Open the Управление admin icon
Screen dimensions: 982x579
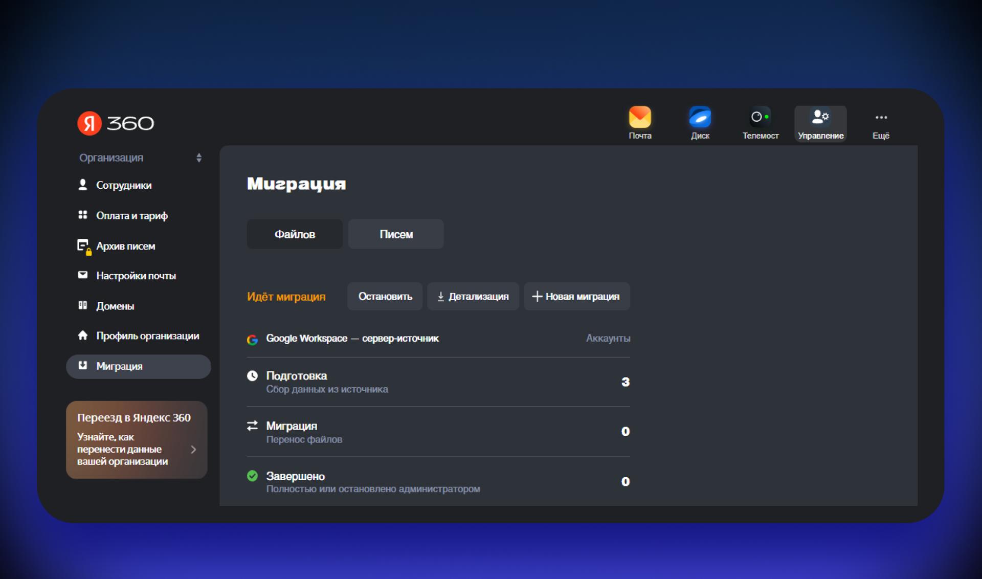pyautogui.click(x=820, y=123)
